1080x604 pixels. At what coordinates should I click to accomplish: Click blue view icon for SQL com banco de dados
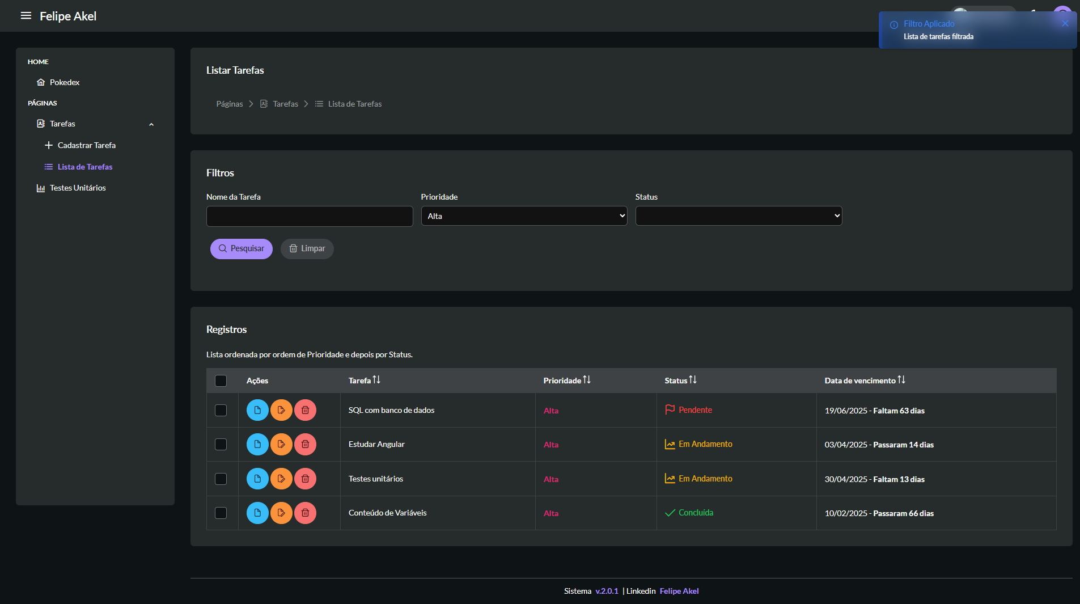point(257,410)
